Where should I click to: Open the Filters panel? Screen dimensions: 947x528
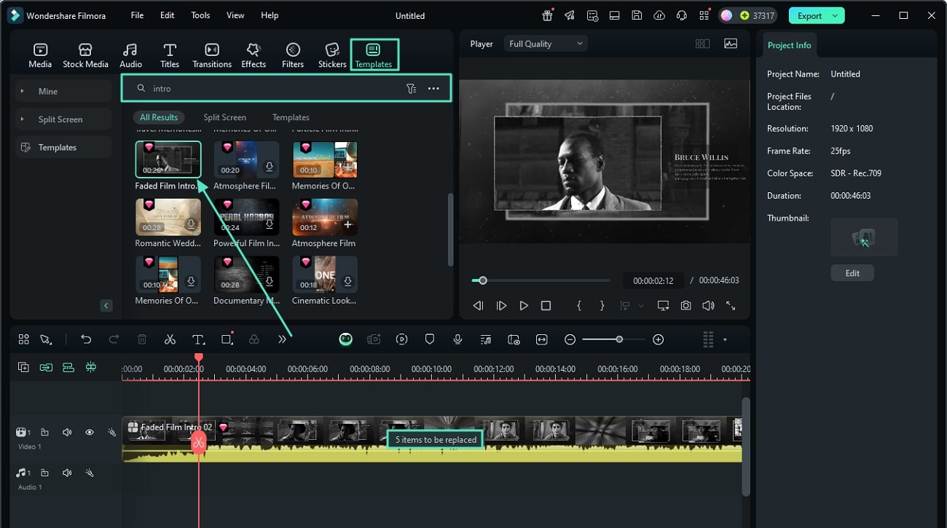click(293, 55)
